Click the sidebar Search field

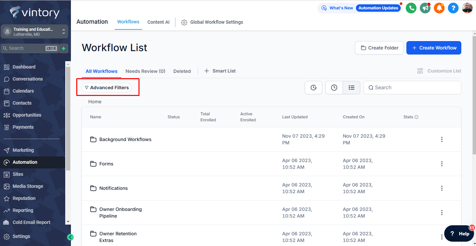pos(30,48)
